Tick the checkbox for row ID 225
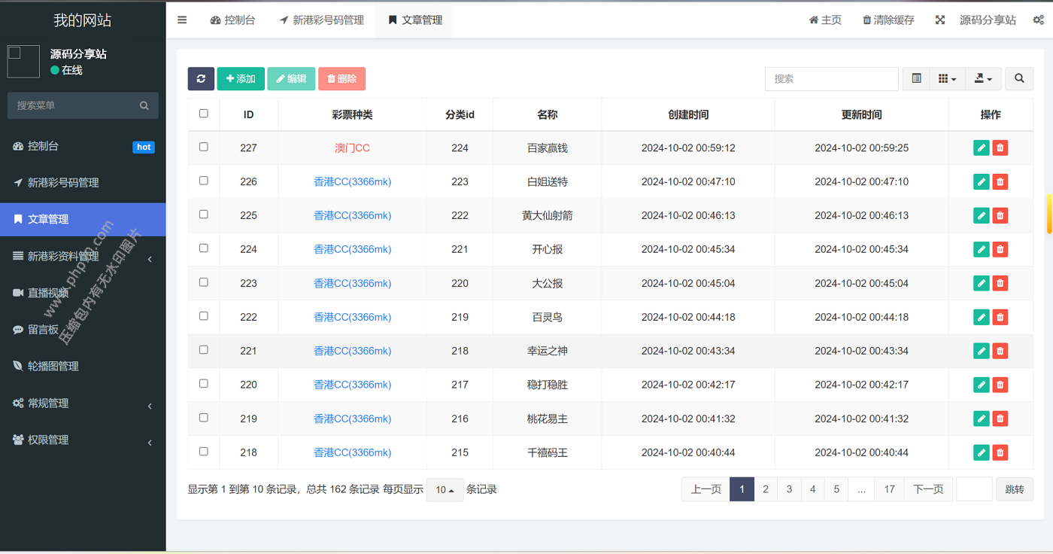 [203, 215]
